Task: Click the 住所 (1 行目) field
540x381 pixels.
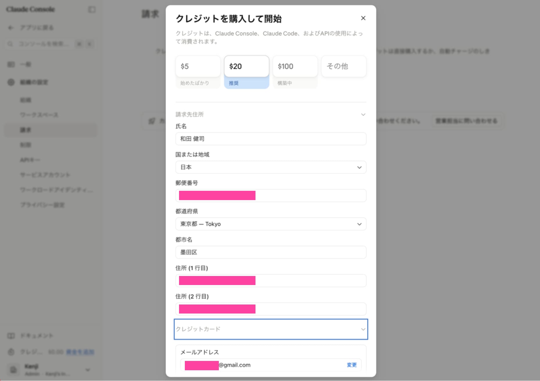Action: [x=271, y=281]
